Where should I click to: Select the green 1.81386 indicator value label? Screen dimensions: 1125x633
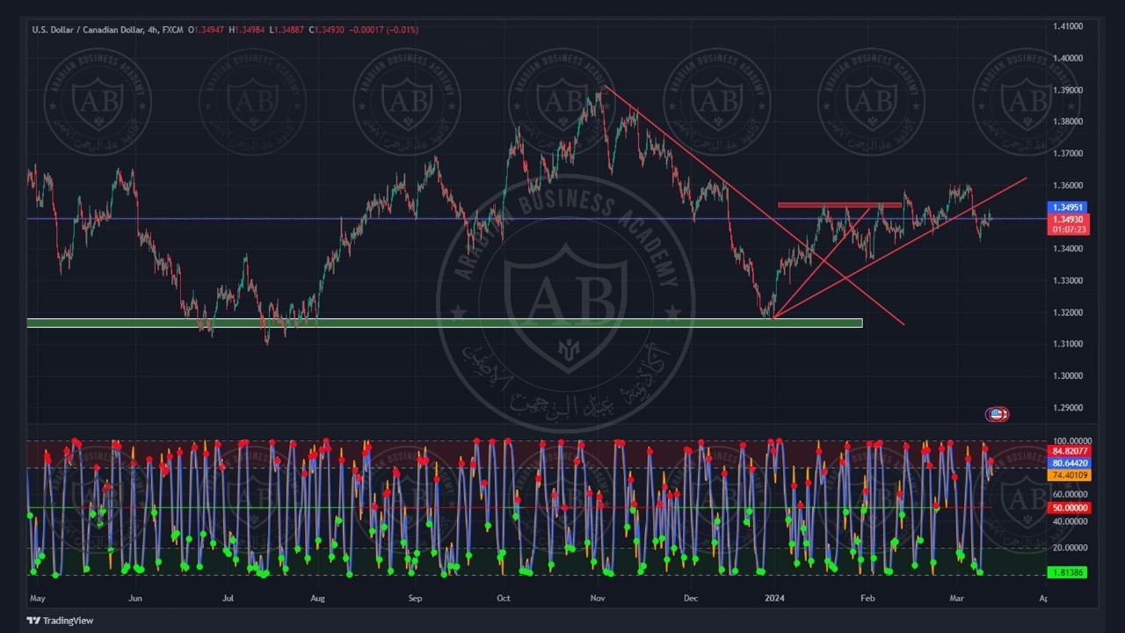click(x=1069, y=572)
